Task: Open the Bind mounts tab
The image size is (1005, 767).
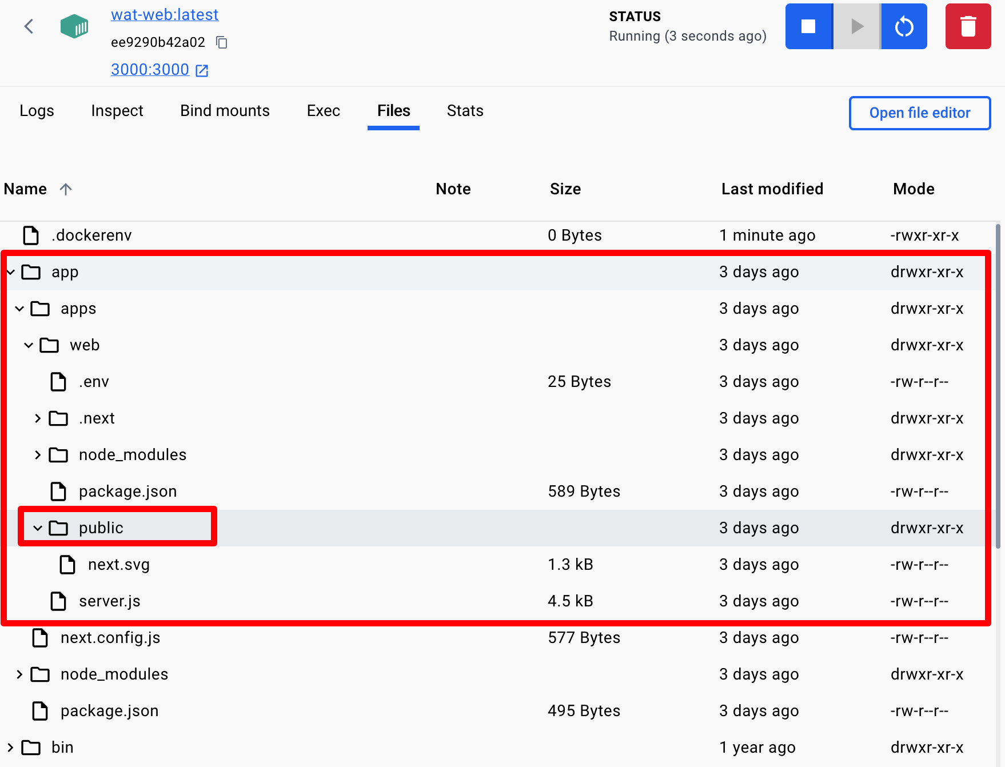Action: pos(225,111)
